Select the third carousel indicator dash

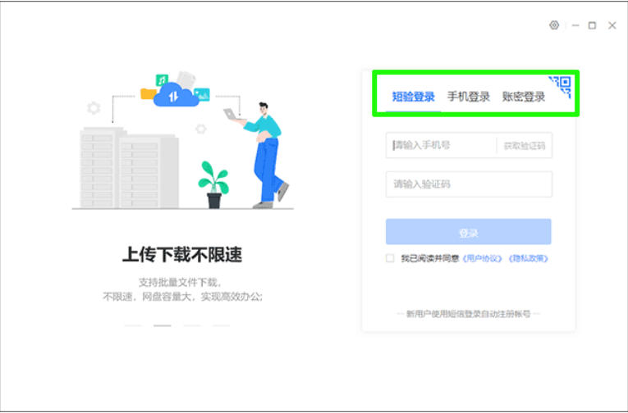click(x=192, y=326)
